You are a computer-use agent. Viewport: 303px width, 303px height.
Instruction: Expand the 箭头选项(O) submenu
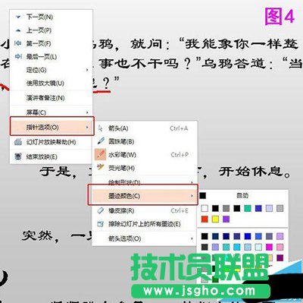point(144,238)
